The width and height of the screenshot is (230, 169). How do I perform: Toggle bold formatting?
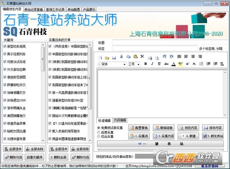pos(146,64)
